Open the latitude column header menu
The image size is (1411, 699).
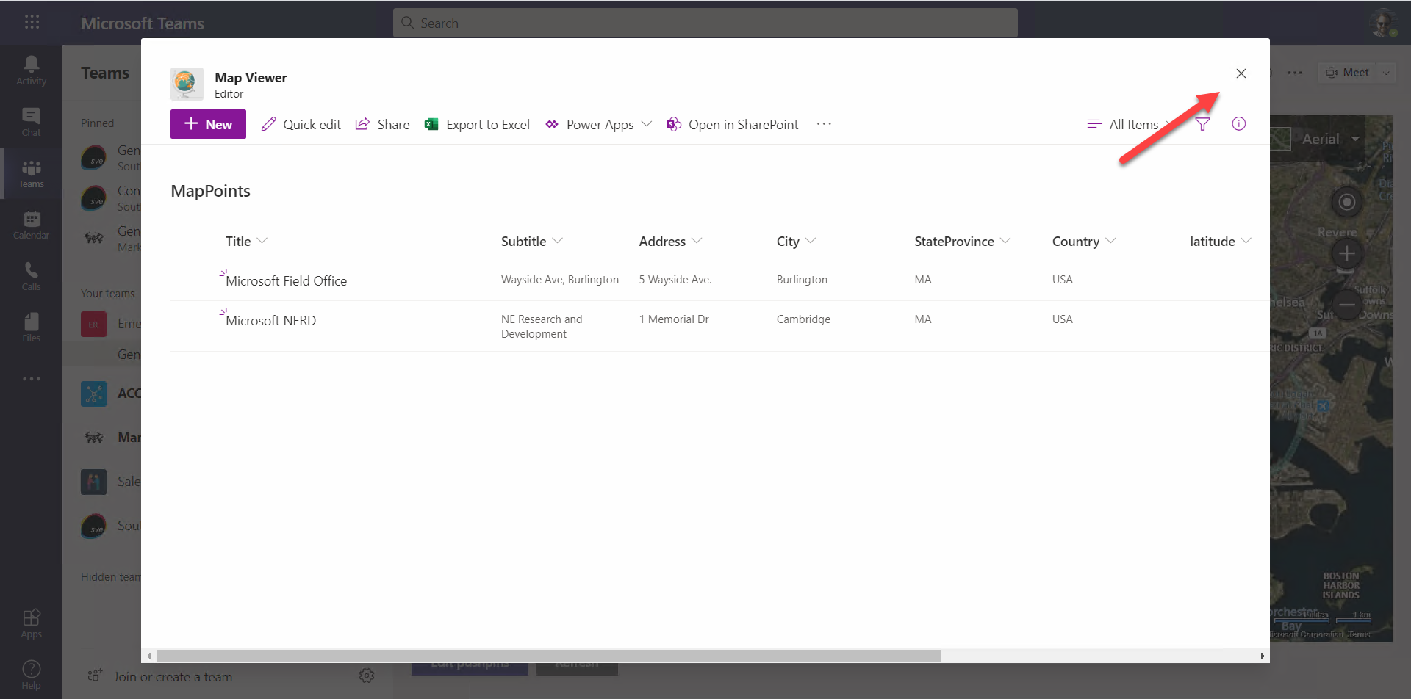tap(1220, 241)
